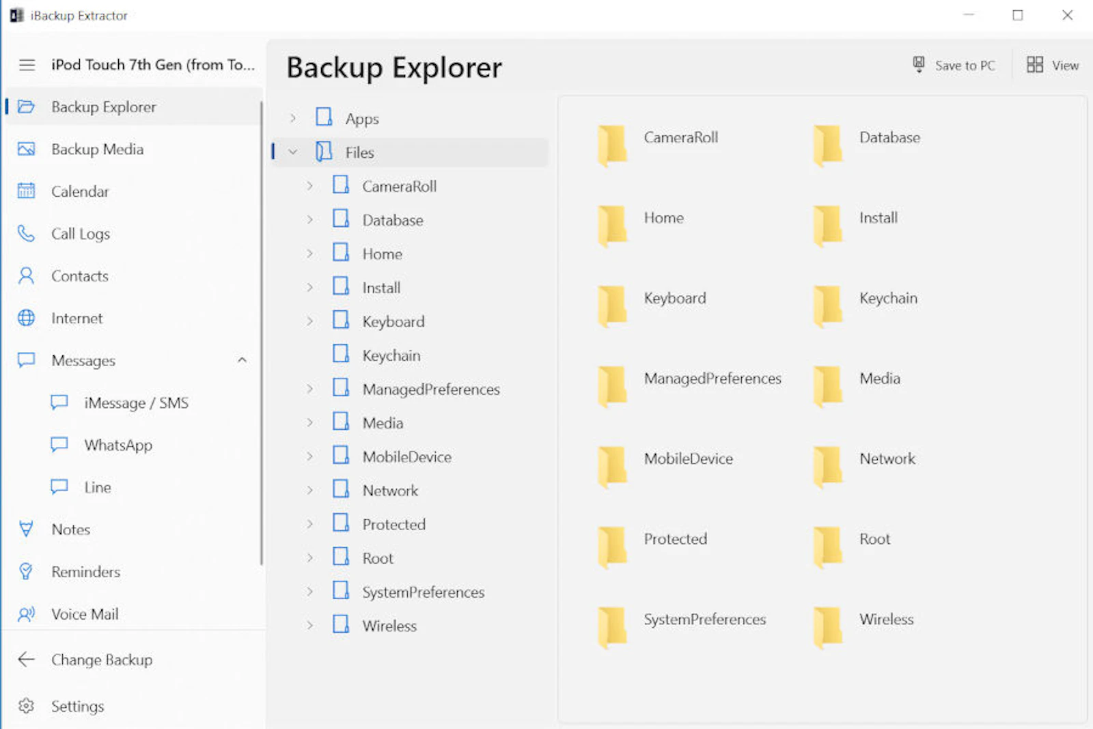Tick the Files checkbox in tree
Image resolution: width=1093 pixels, height=729 pixels.
pos(324,152)
